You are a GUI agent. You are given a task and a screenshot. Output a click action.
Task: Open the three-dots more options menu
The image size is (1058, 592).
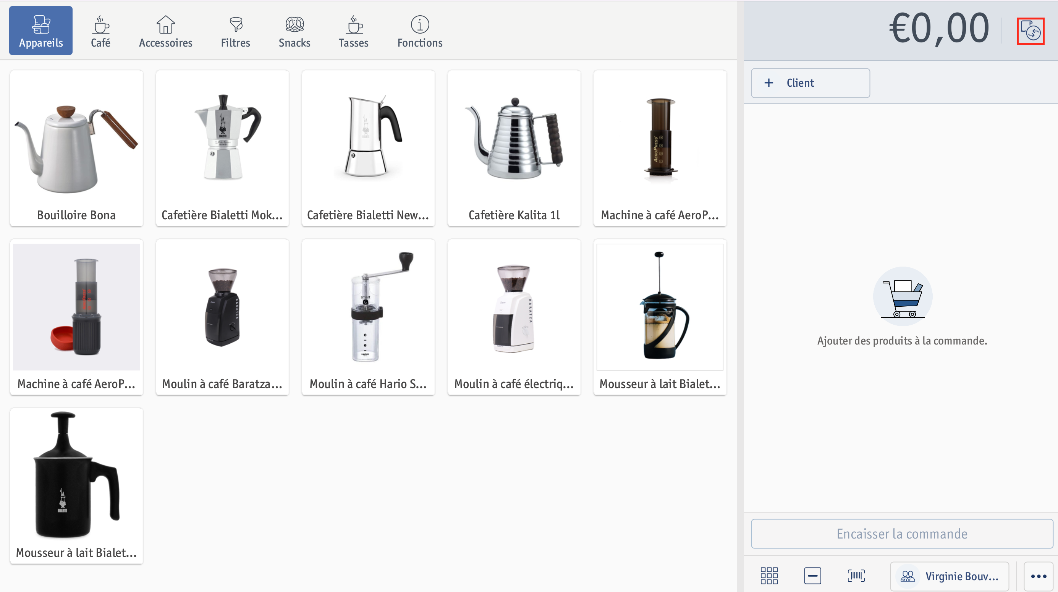pyautogui.click(x=1038, y=576)
